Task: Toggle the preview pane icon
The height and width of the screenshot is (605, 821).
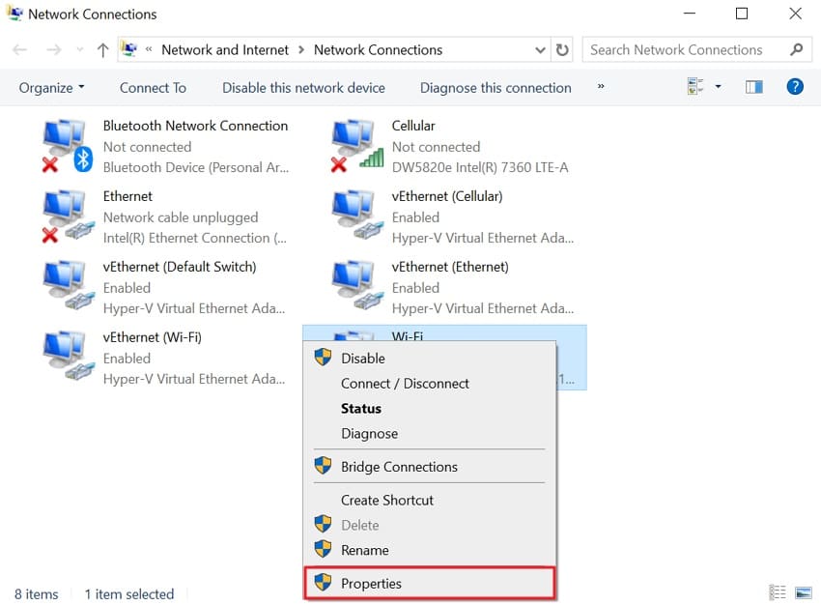Action: [754, 87]
